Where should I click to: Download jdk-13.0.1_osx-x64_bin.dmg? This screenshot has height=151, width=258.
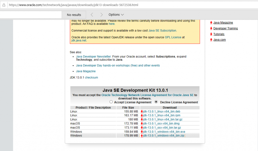[x=161, y=123]
